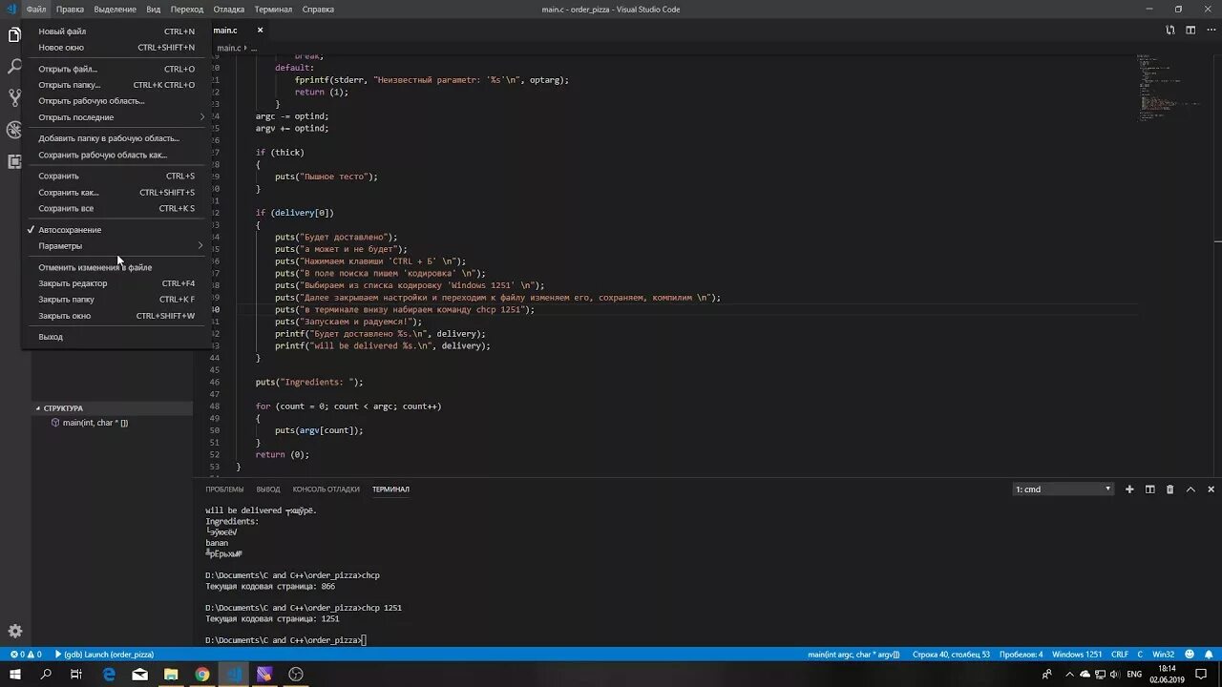Open Chrome from the taskbar
Viewport: 1222px width, 687px height.
click(202, 675)
